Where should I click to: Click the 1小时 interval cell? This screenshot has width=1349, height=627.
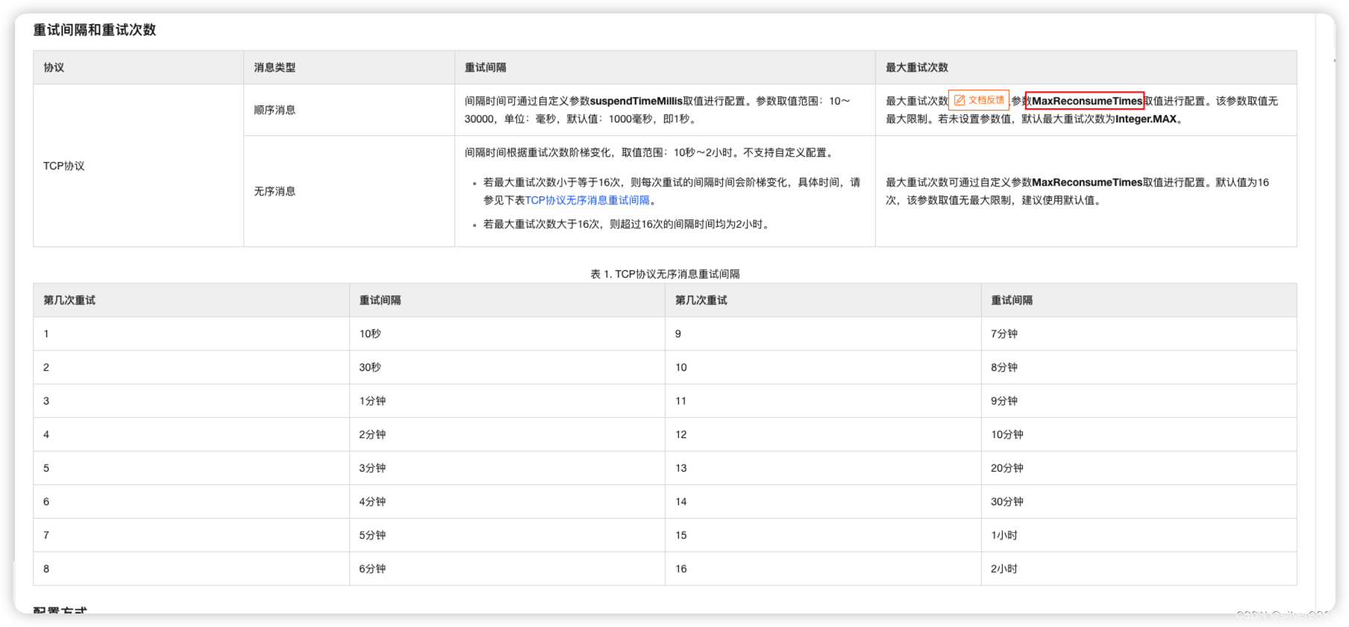coord(1139,535)
